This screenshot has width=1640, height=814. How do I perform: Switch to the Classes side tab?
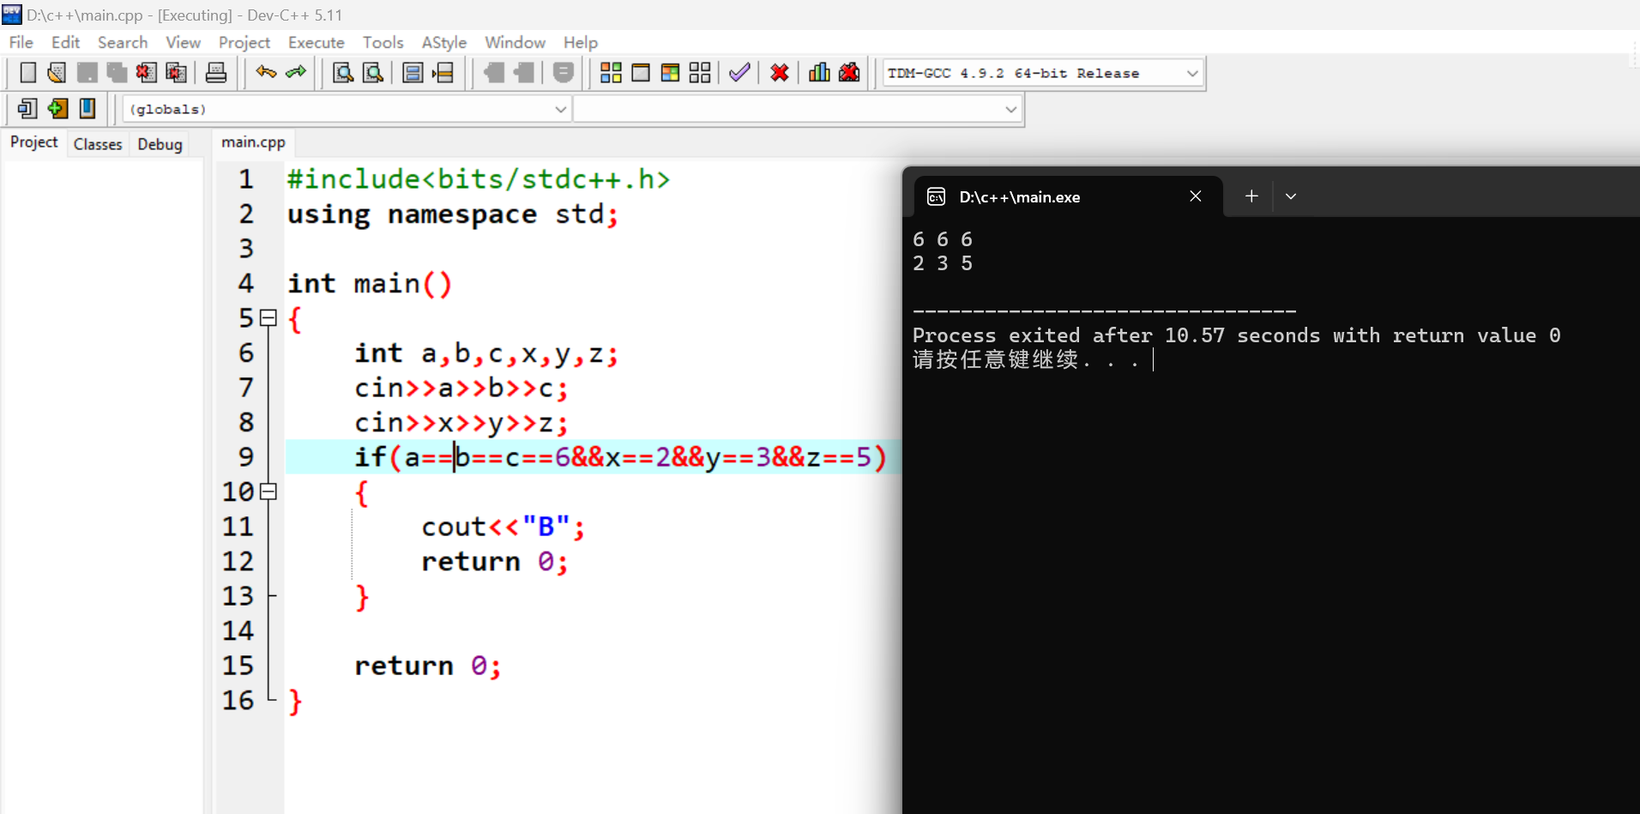click(x=98, y=144)
